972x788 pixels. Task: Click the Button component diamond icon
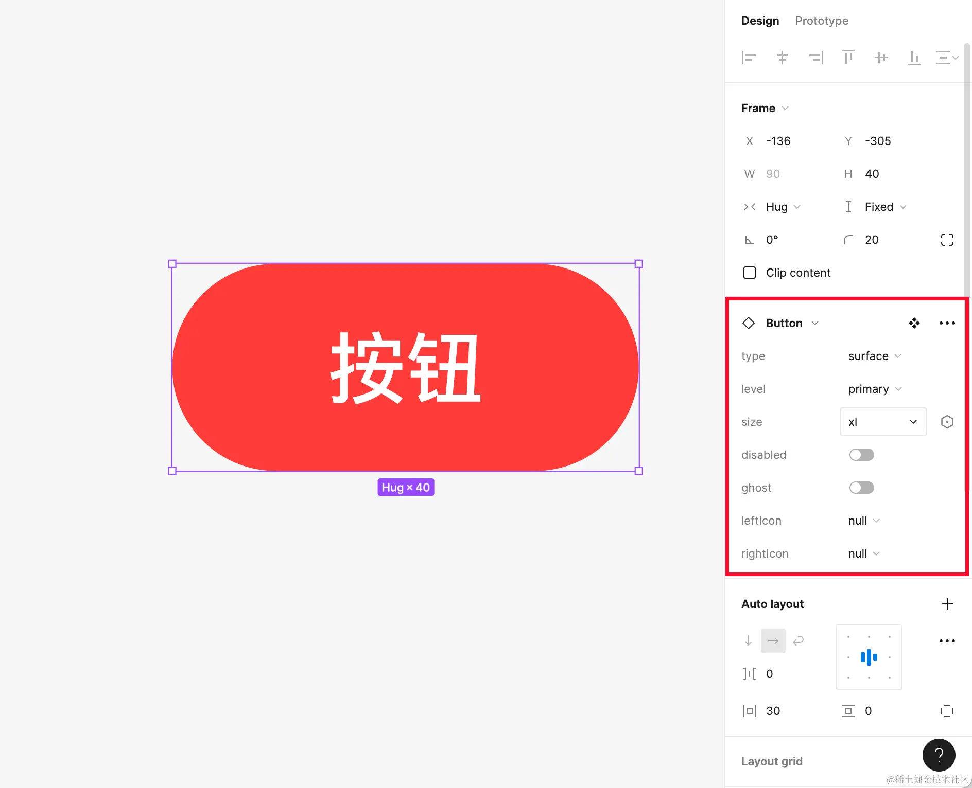(749, 323)
